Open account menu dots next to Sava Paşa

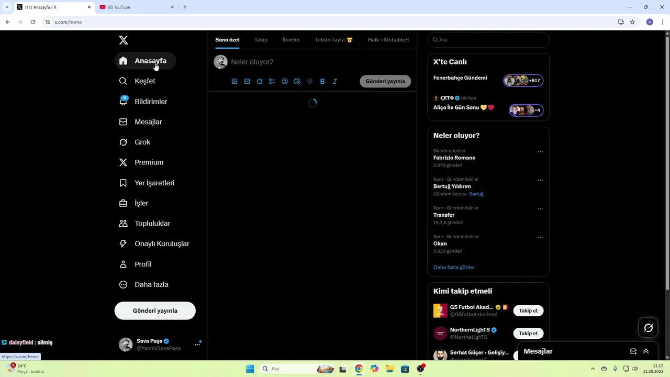tap(197, 345)
